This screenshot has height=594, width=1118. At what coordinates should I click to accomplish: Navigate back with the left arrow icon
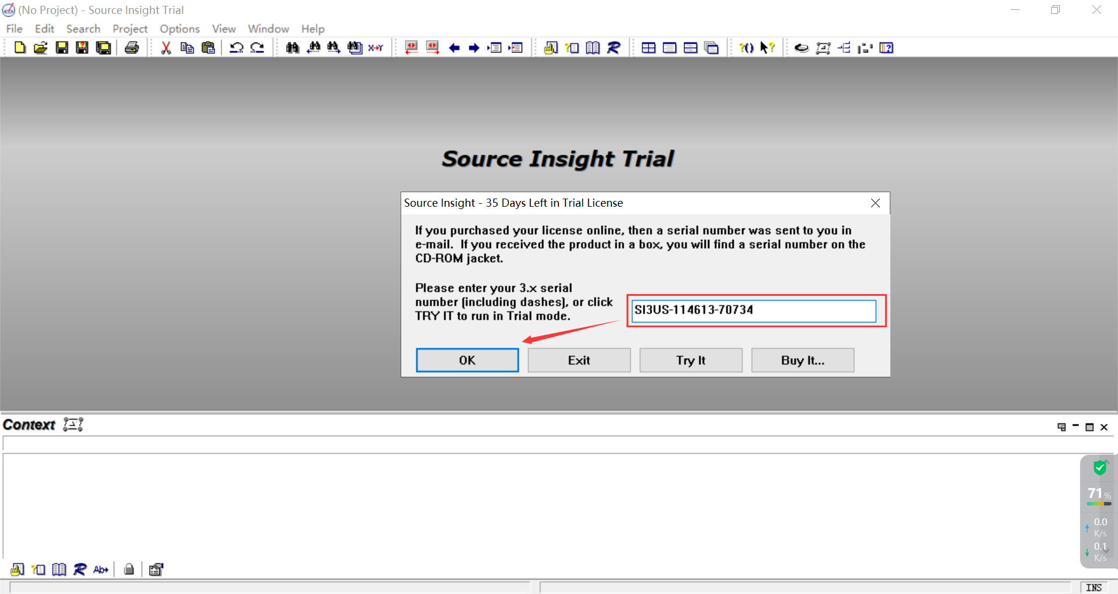click(x=454, y=48)
